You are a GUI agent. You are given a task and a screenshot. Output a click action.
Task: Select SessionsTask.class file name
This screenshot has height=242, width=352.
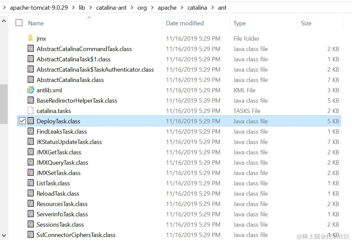(x=60, y=225)
